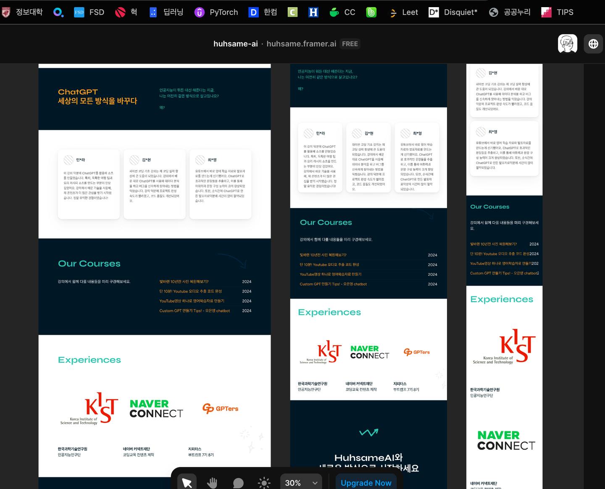Image resolution: width=605 pixels, height=489 pixels.
Task: Select 최*영 testimonial card in mobile frame
Action: (x=504, y=149)
